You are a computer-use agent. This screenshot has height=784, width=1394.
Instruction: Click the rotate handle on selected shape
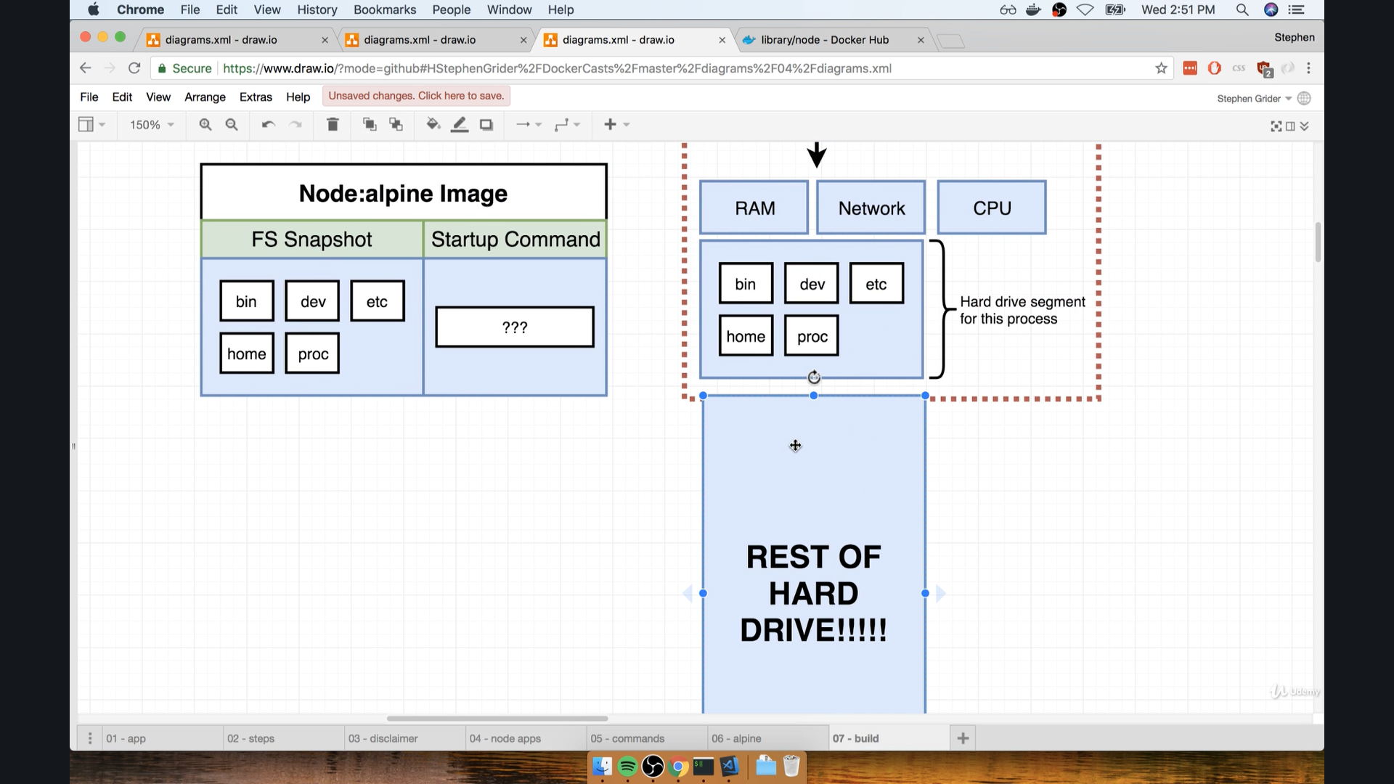(814, 377)
